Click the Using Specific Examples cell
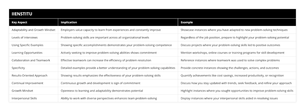The height and width of the screenshot is (111, 305). click(x=27, y=45)
